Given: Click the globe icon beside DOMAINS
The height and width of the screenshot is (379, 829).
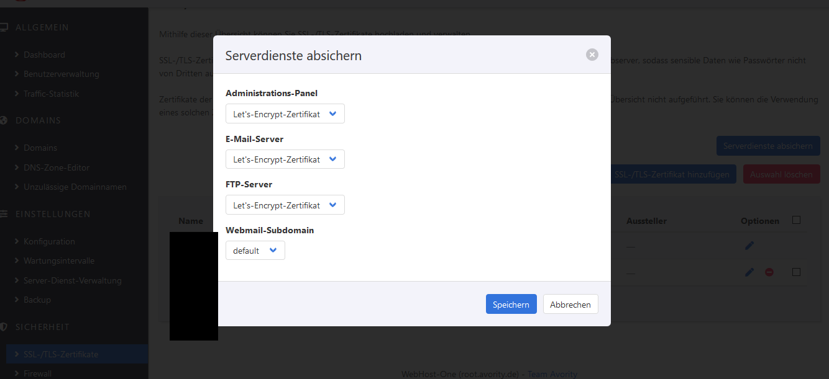Looking at the screenshot, I should 4,120.
